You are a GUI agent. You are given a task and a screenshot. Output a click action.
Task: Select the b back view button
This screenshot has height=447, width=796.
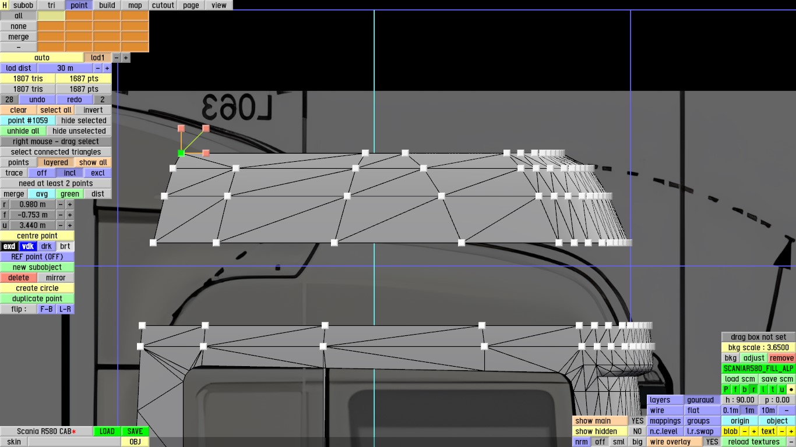745,389
